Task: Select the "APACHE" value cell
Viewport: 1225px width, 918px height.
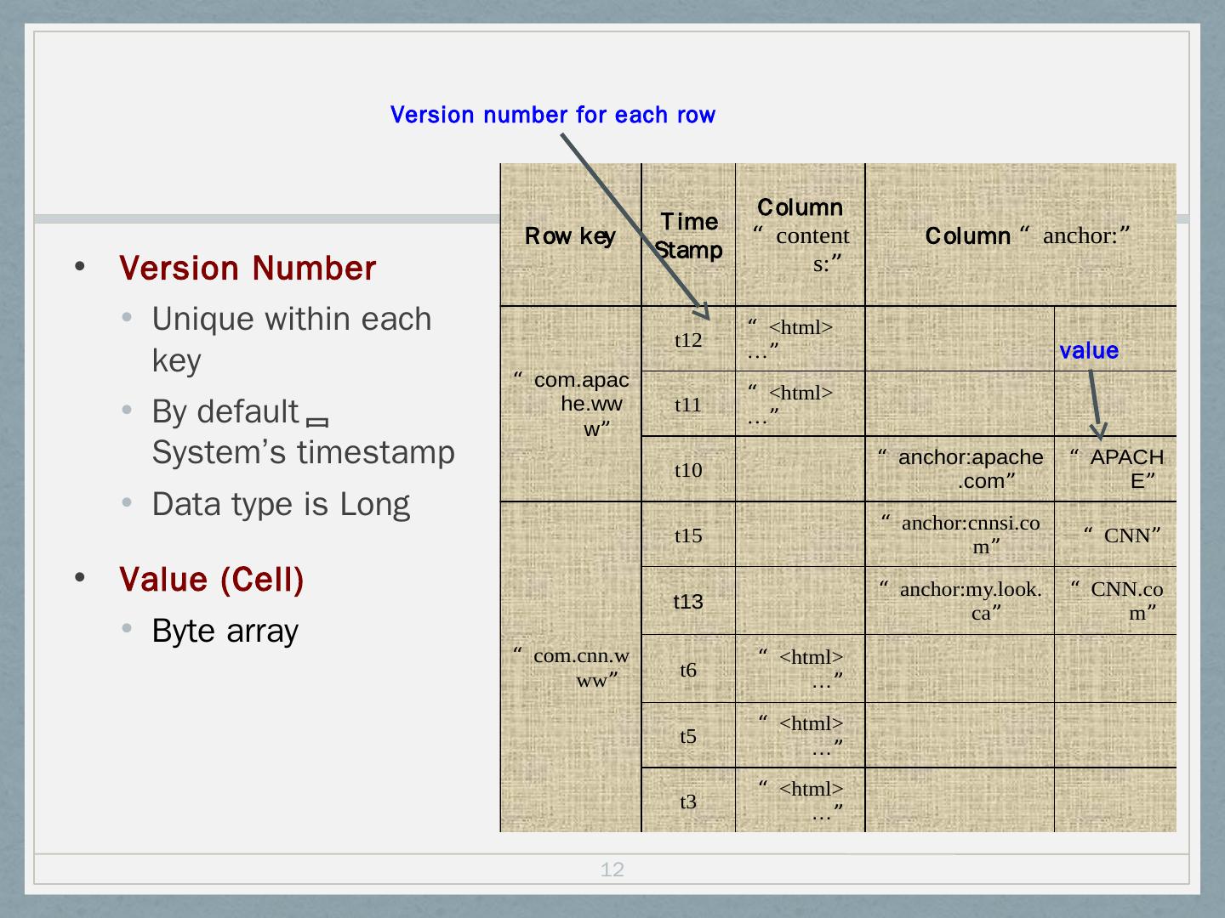Action: click(x=1116, y=469)
